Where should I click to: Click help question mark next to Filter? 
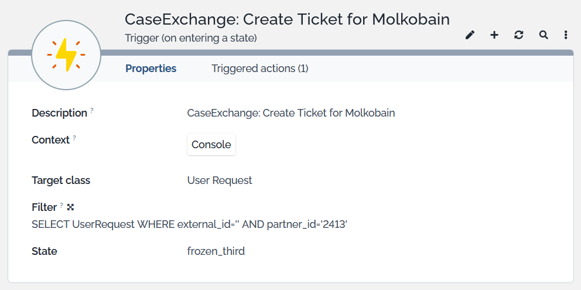pyautogui.click(x=61, y=205)
